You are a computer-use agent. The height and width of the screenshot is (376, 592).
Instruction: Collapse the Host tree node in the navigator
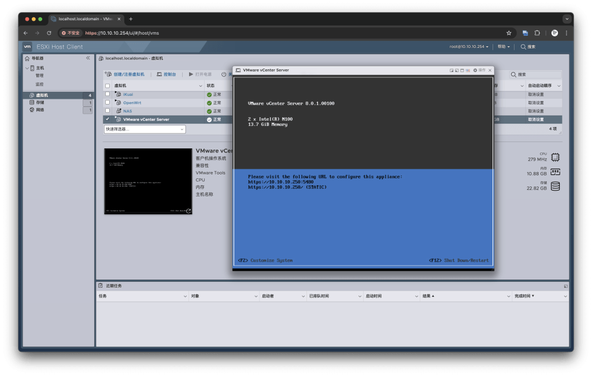pos(27,68)
